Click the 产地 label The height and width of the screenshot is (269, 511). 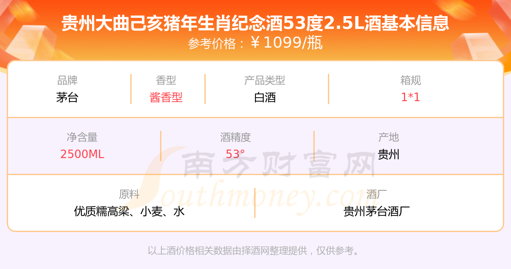389,137
